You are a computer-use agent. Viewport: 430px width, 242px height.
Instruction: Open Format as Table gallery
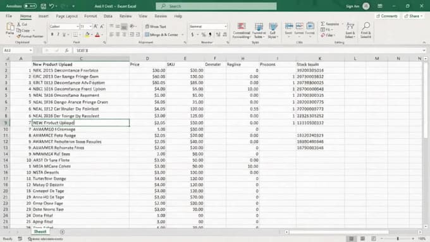click(259, 30)
